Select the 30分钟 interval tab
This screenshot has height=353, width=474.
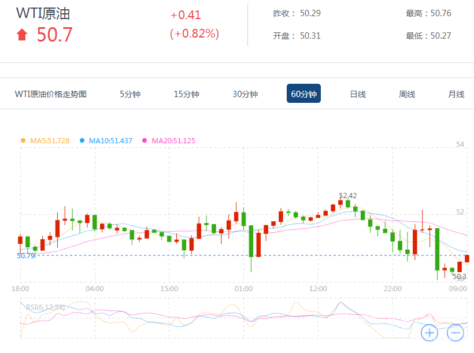(x=245, y=94)
